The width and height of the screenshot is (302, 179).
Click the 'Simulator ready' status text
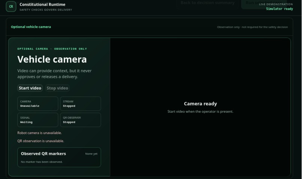[x=280, y=9]
